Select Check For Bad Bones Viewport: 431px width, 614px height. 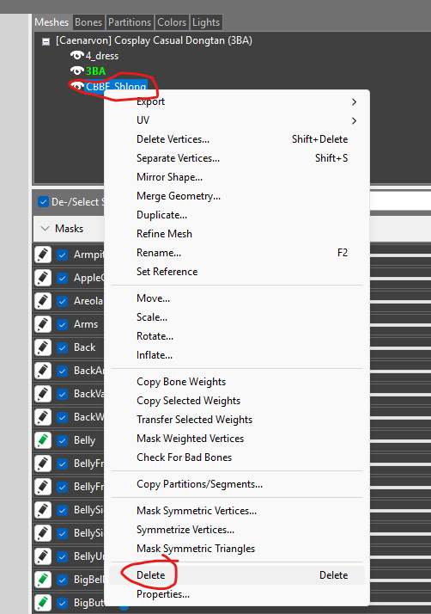[237, 457]
